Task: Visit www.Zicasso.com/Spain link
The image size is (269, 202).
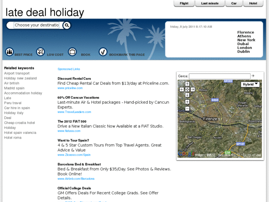Action: 74,155
